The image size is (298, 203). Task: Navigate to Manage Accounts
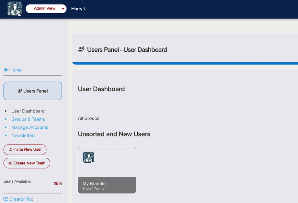[x=29, y=127]
